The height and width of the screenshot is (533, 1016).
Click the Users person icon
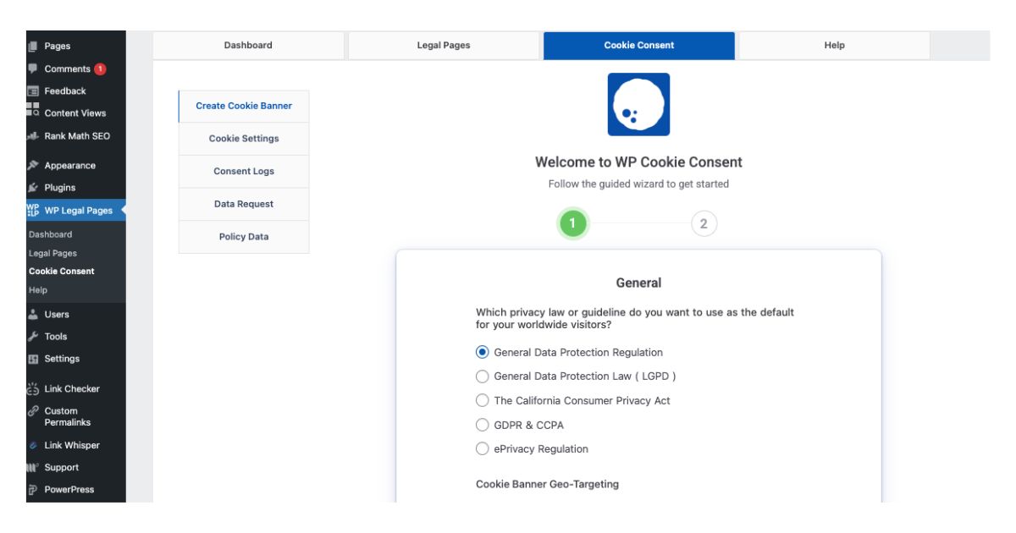point(33,315)
